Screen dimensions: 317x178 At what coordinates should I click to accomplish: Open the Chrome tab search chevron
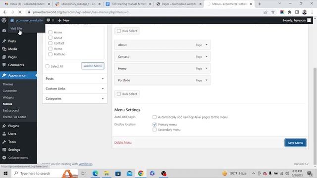[x=279, y=3]
